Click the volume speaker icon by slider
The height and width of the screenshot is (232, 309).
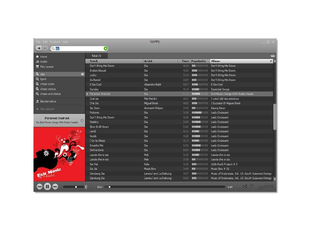(86, 187)
